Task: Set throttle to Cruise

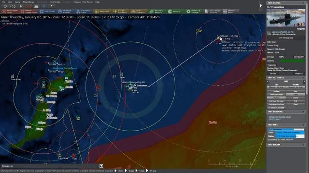Action: [295, 98]
